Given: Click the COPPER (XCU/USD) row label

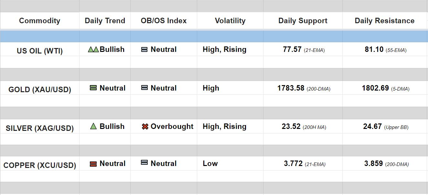Looking at the screenshot, I should coord(40,166).
